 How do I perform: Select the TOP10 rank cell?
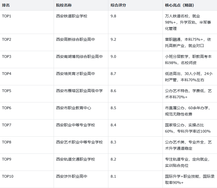pyautogui.click(x=8, y=177)
